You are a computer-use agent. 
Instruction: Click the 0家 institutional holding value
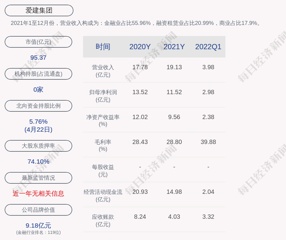(38, 90)
